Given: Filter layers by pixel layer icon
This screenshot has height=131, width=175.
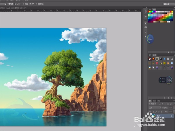Looking at the screenshot, I should tap(160, 104).
